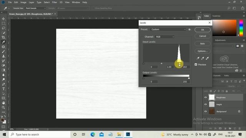Select the Rectangular Marquee tool
The width and height of the screenshot is (246, 138).
3,23
